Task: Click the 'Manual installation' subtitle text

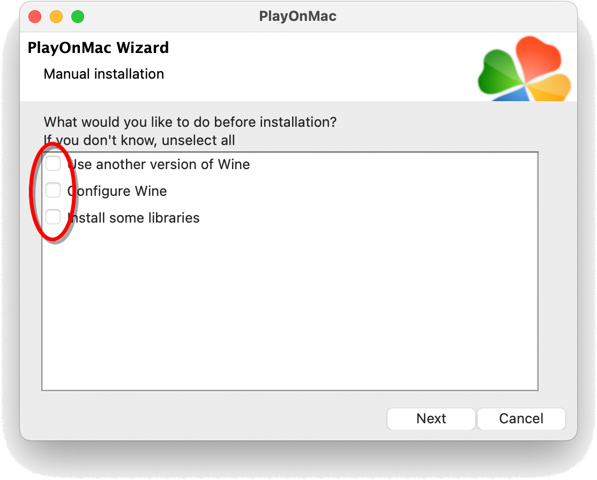Action: [x=104, y=74]
